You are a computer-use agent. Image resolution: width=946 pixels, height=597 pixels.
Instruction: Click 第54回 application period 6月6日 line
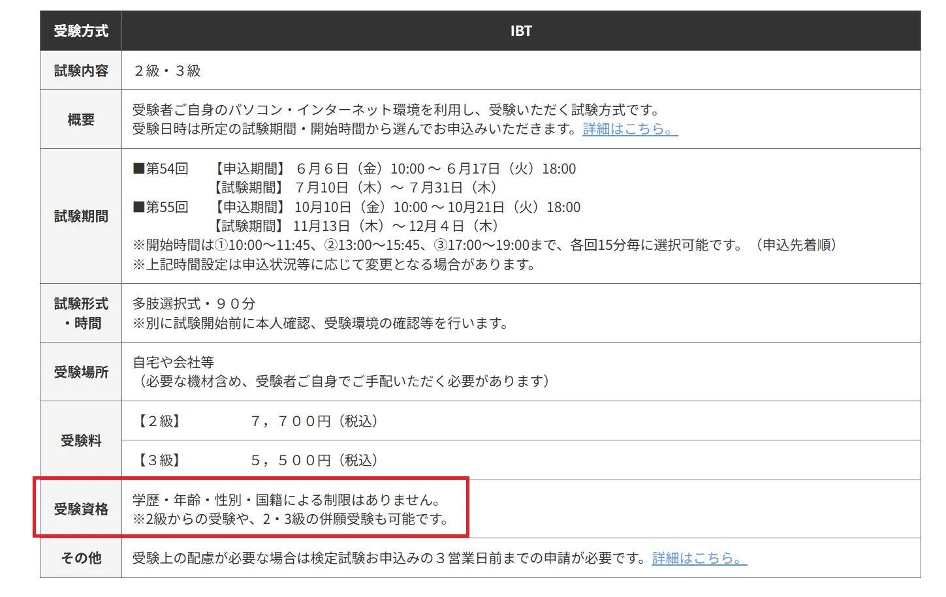pos(394,169)
